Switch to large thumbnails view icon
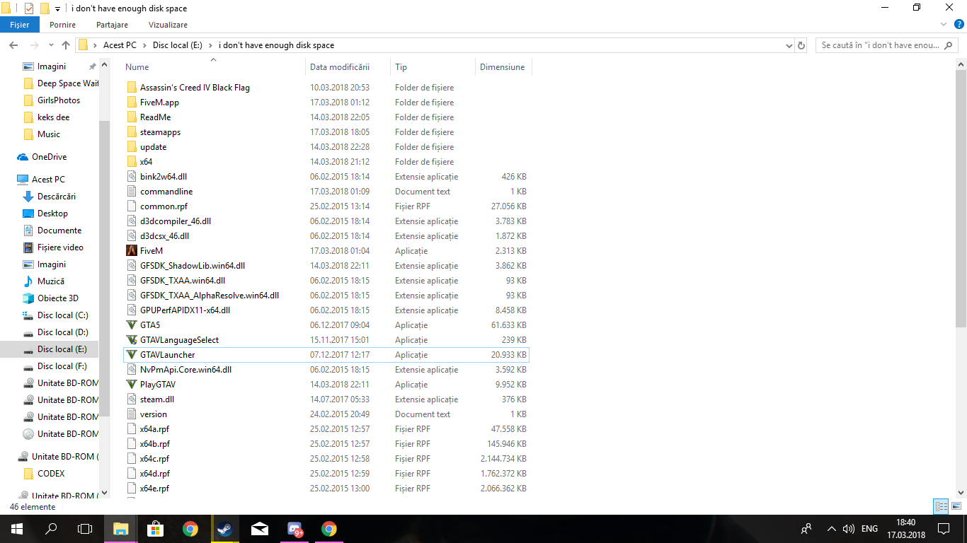Screen dimensions: 967x543 pyautogui.click(x=955, y=506)
